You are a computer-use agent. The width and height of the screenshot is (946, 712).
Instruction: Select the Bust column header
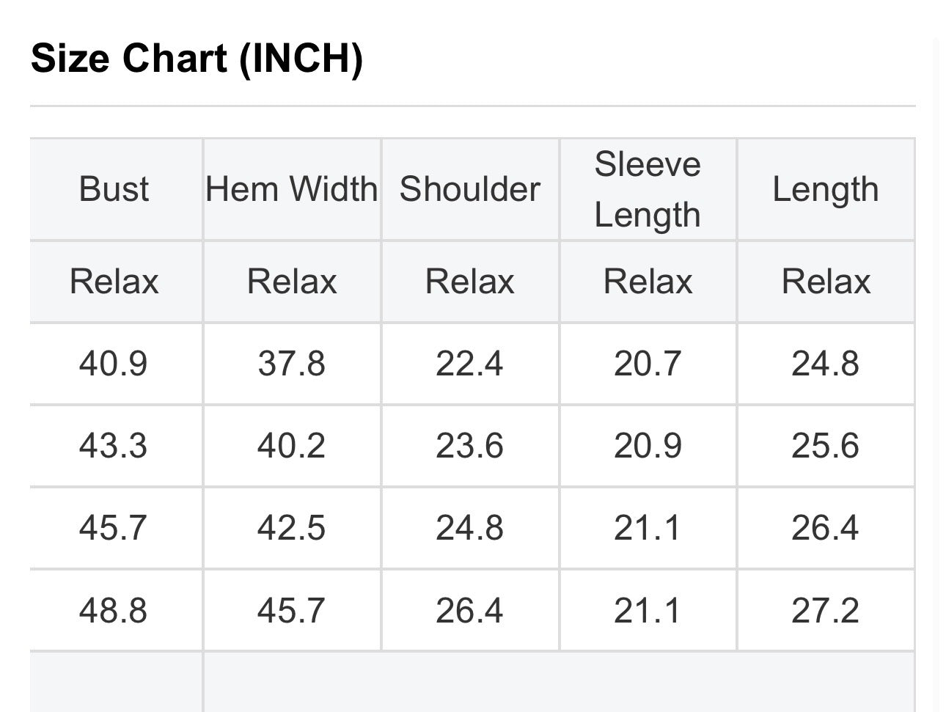[x=114, y=189]
